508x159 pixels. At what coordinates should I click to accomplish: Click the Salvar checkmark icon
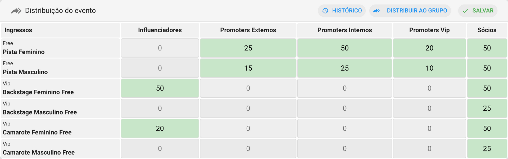click(x=465, y=11)
